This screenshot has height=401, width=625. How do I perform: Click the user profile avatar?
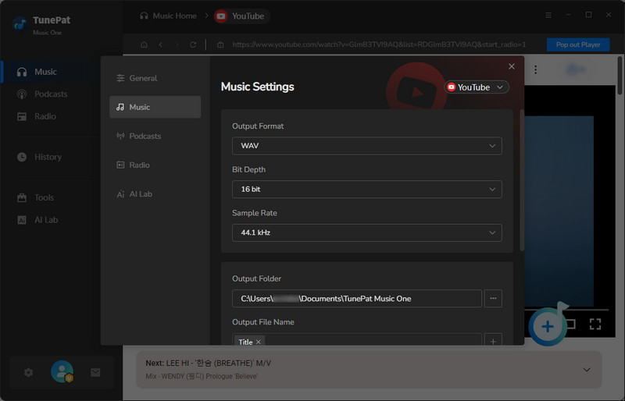62,372
